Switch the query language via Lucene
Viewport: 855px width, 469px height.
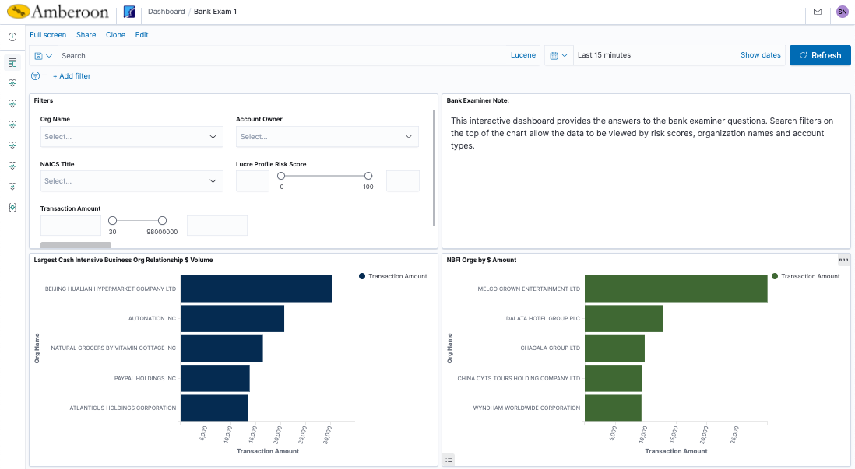(523, 55)
